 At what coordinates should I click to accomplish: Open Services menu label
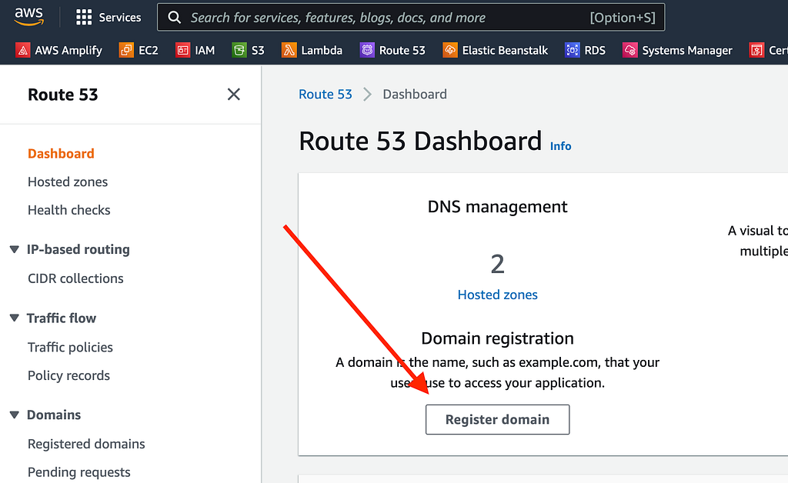pos(119,18)
